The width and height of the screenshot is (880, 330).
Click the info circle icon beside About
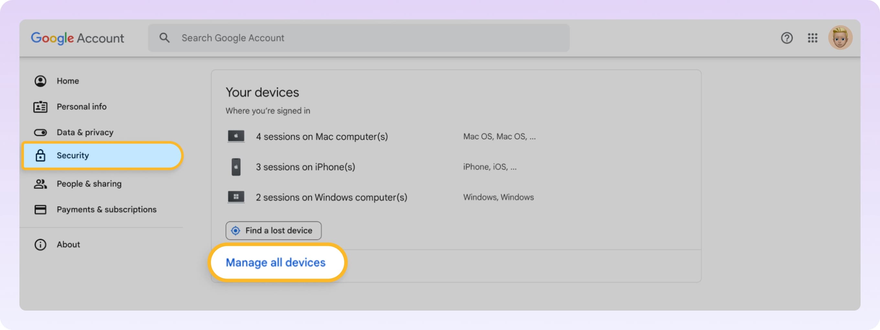pos(40,244)
